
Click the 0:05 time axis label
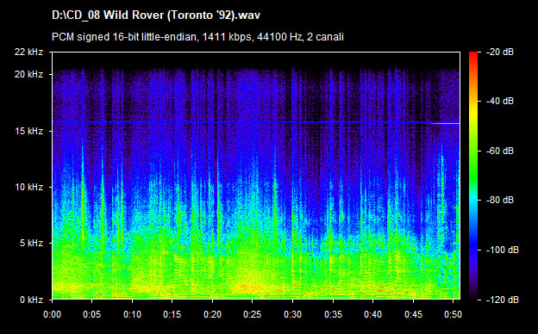92,314
